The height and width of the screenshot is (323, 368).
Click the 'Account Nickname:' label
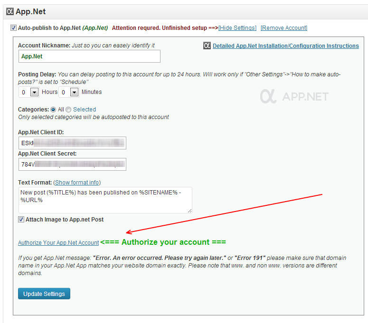point(44,45)
